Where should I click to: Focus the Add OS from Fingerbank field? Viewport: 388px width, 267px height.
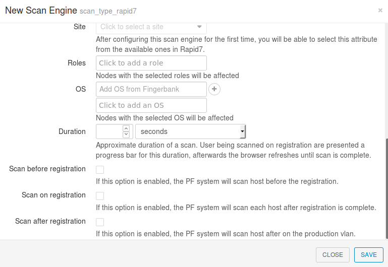(x=151, y=89)
